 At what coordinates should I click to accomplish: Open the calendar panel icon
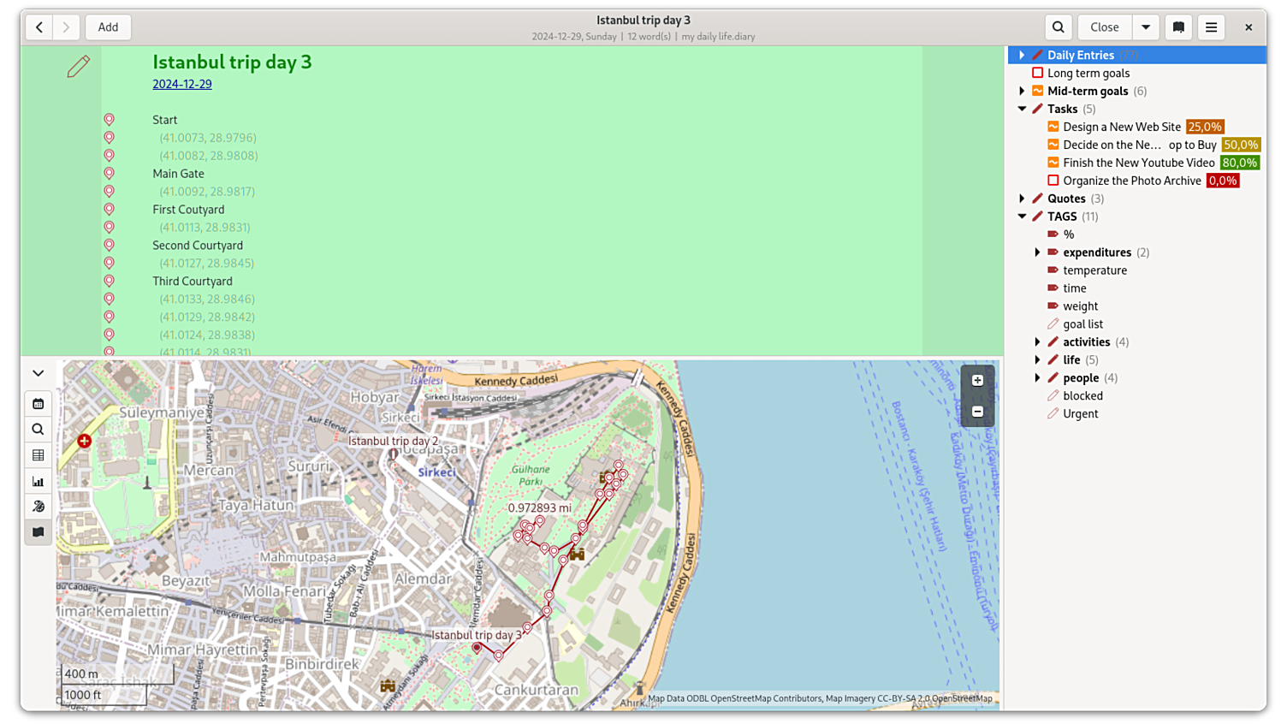click(x=38, y=404)
